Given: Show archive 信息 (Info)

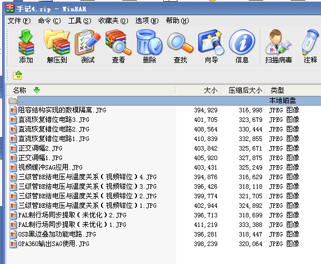Looking at the screenshot, I should pos(242,46).
